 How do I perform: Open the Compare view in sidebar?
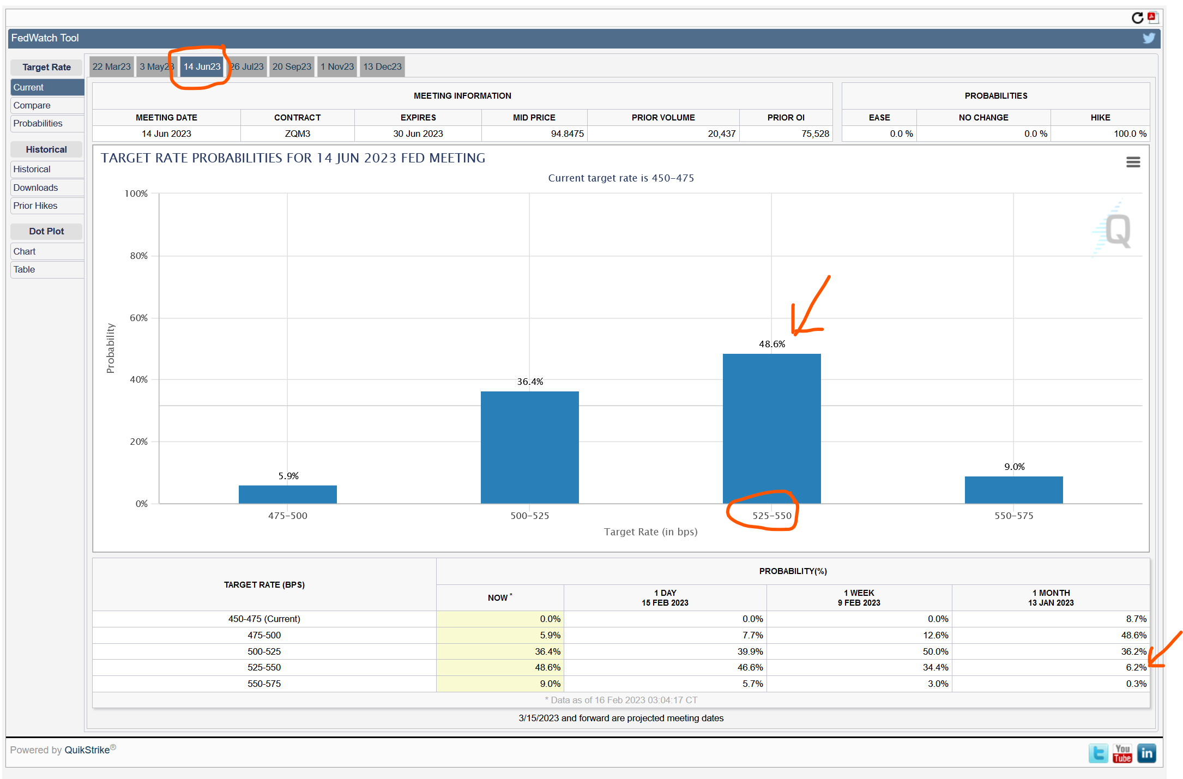pos(32,105)
